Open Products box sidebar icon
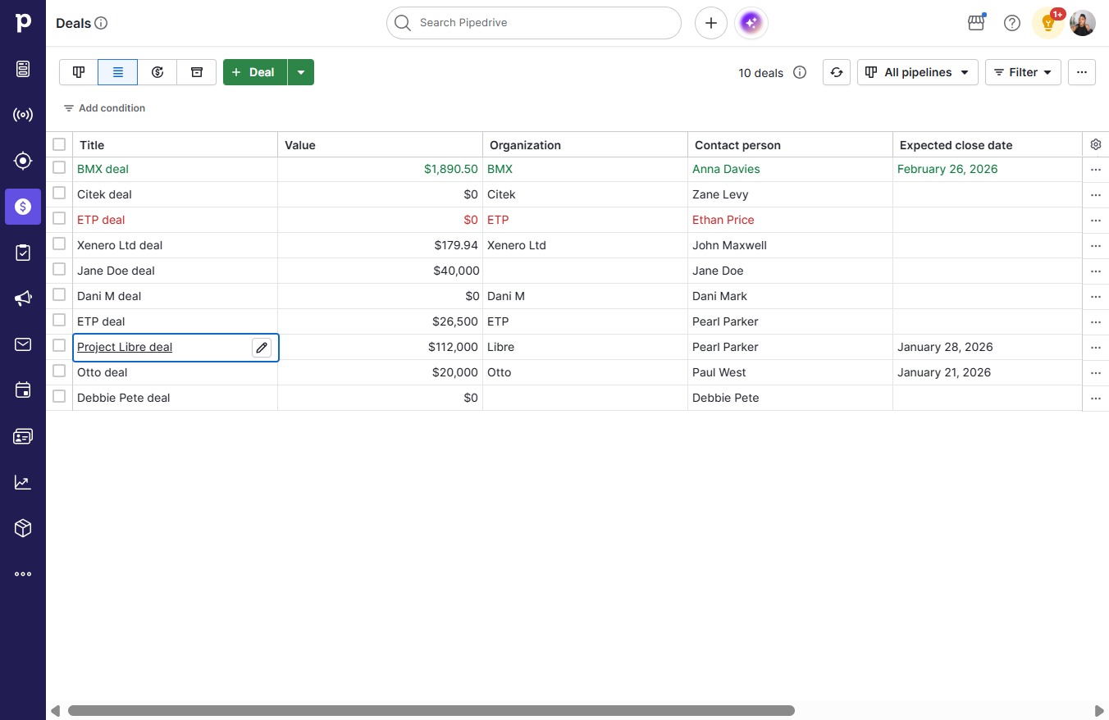 (23, 528)
